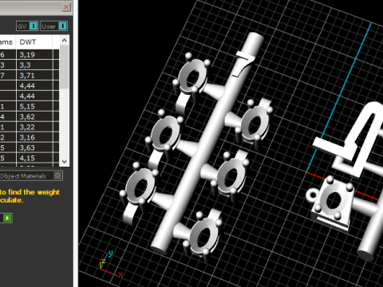The image size is (383, 287).
Task: Click the circle icon beside Object Materials
Action: coord(57,175)
